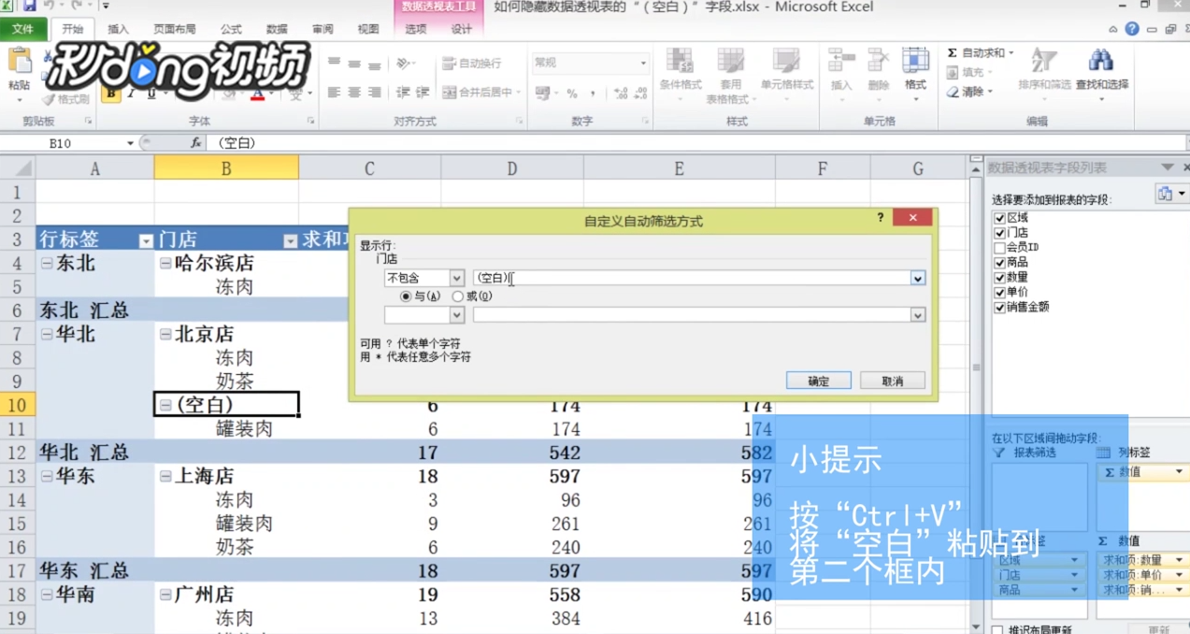The width and height of the screenshot is (1190, 634).
Task: Select column D header
Action: pyautogui.click(x=511, y=168)
